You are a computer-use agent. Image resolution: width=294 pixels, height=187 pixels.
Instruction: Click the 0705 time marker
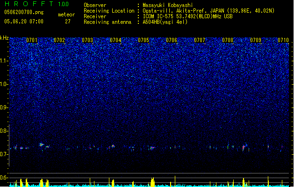point(143,40)
